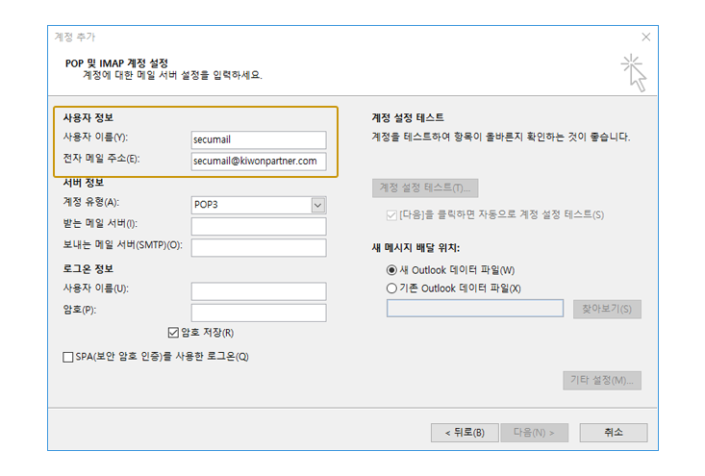
Task: Click the 보내는 메일 서버 SMTP field
Action: coord(258,248)
